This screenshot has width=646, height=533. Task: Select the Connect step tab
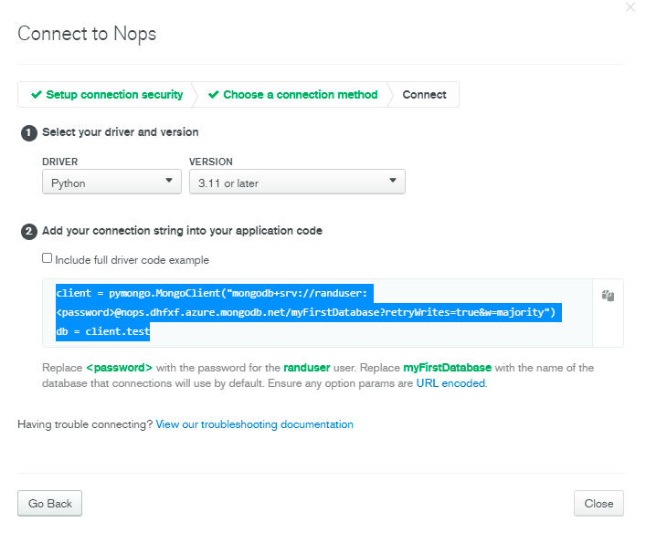[x=424, y=94]
